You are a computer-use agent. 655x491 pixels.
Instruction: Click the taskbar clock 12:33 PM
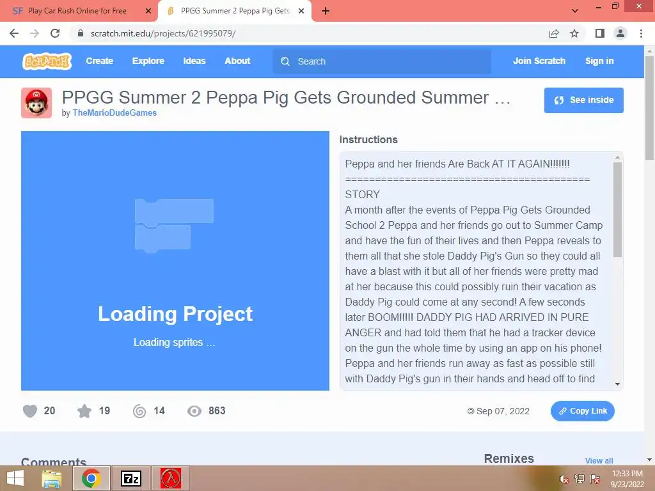(627, 474)
